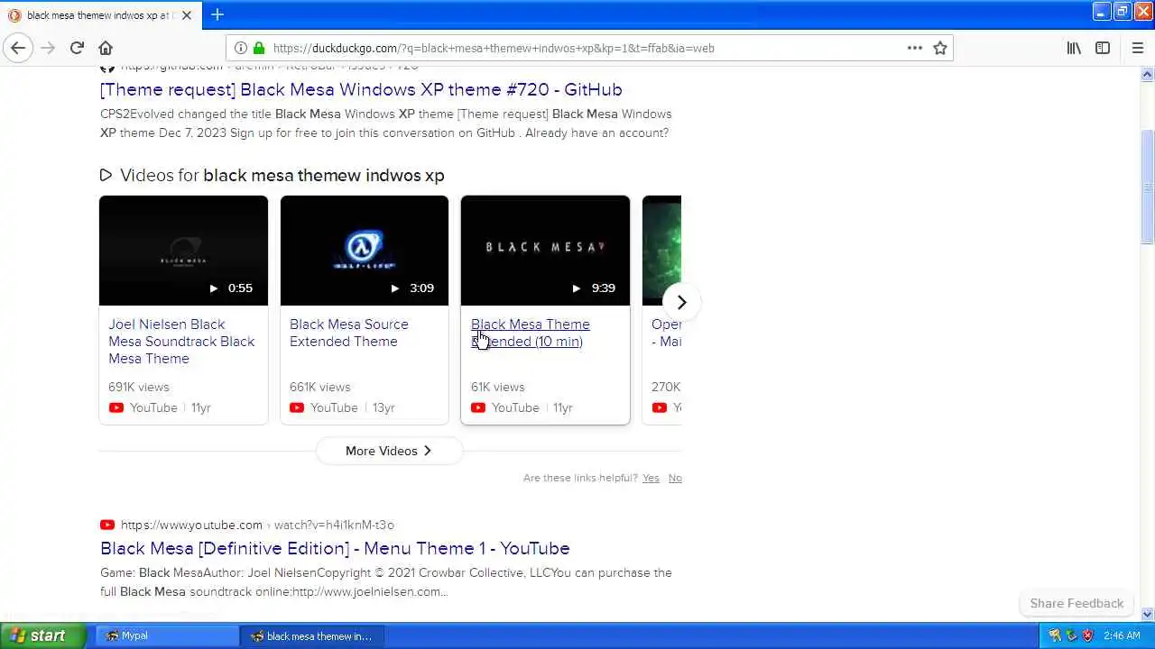Open the Windows XP start menu
The image size is (1155, 649).
tap(42, 635)
